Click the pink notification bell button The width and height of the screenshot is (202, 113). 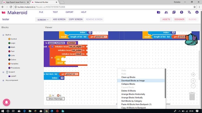pyautogui.click(x=6, y=102)
